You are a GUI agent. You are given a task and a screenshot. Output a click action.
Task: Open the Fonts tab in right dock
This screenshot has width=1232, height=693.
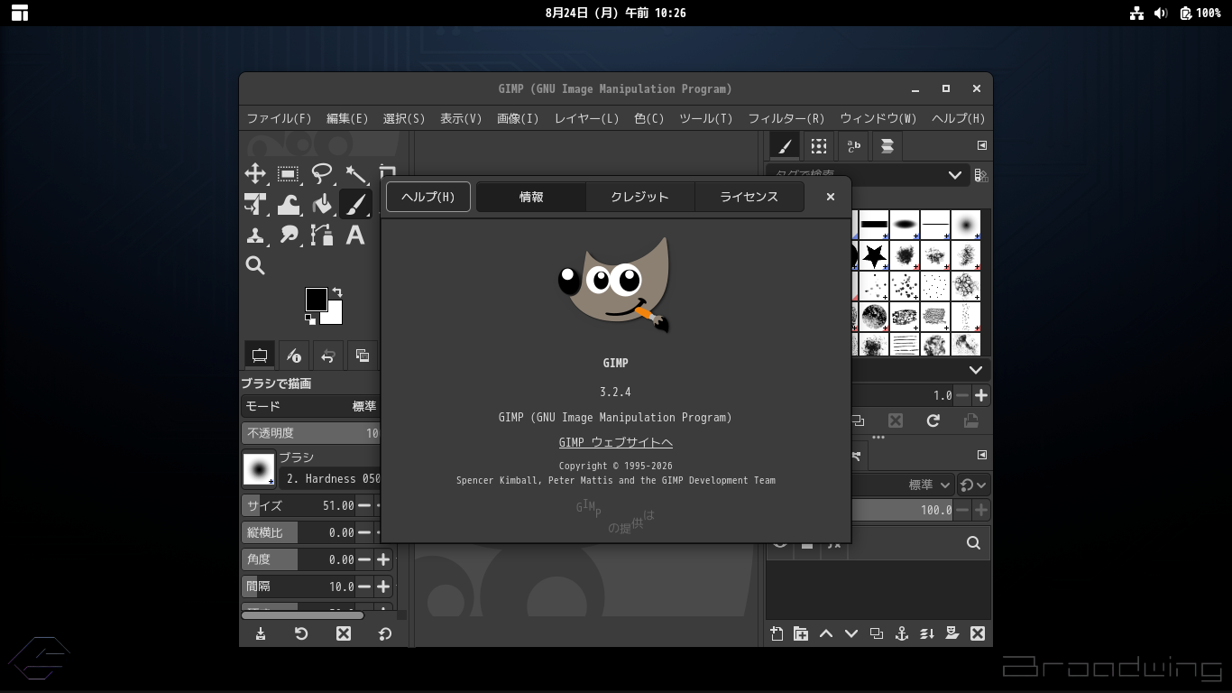coord(852,146)
